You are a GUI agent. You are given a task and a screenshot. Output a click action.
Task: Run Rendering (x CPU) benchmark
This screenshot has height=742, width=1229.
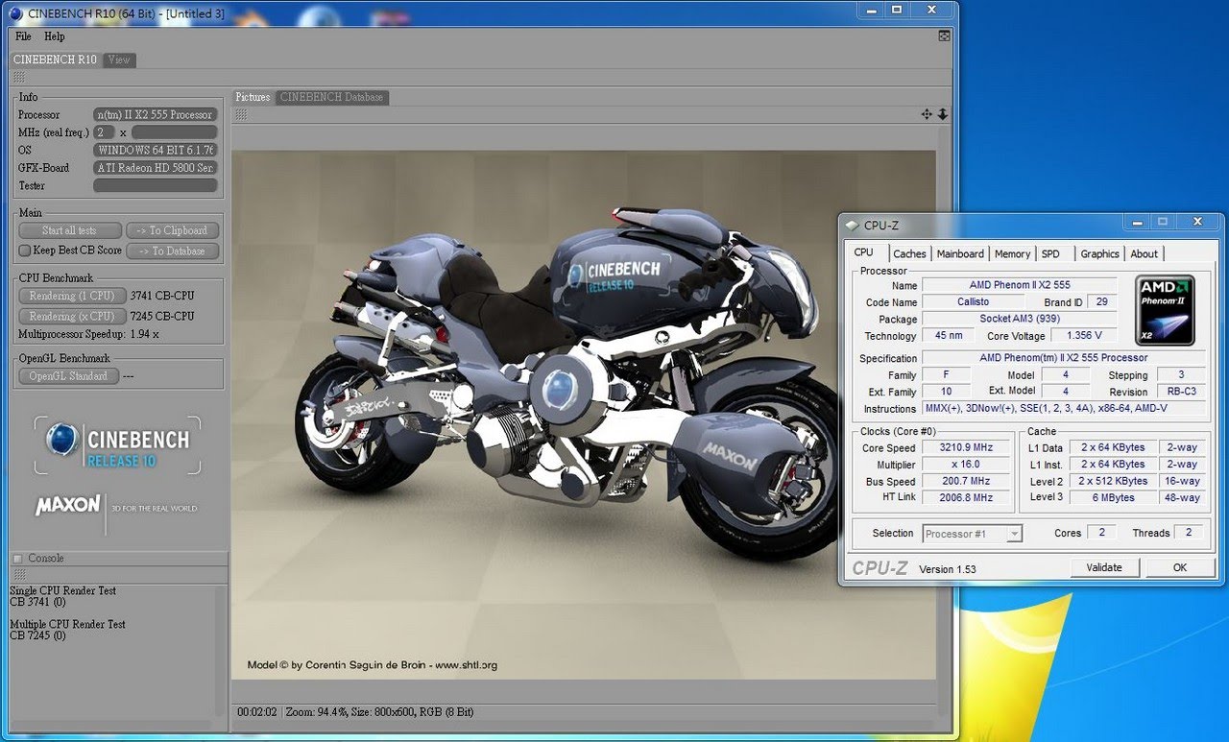[x=71, y=316]
